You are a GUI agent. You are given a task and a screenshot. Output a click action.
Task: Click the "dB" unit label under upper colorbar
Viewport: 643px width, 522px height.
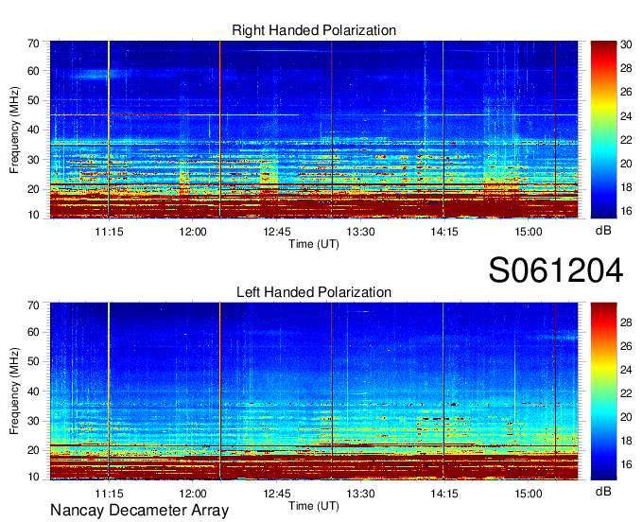(x=603, y=231)
